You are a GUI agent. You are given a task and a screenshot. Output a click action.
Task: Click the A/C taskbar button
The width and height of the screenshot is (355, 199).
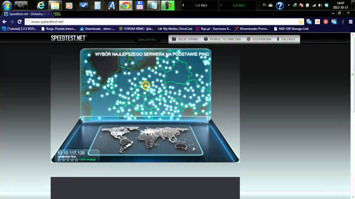(21, 5)
